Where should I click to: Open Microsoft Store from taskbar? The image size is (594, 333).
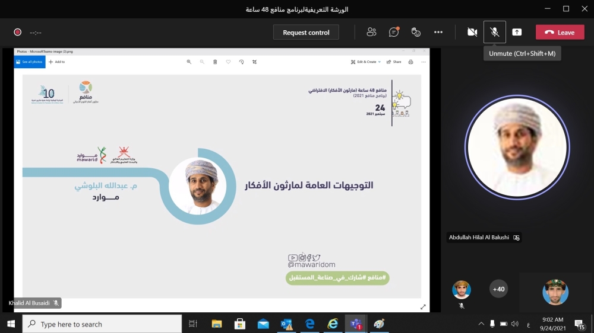pos(240,324)
